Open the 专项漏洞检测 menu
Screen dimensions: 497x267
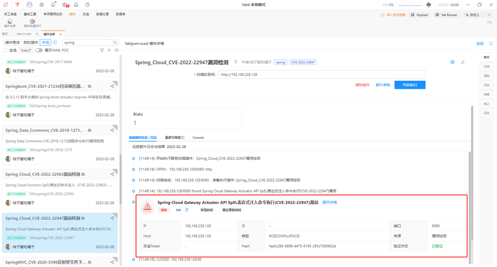tap(52, 14)
